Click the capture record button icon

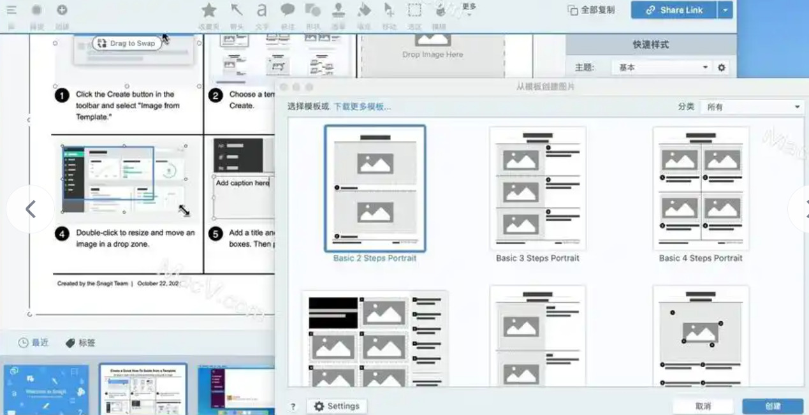(37, 10)
